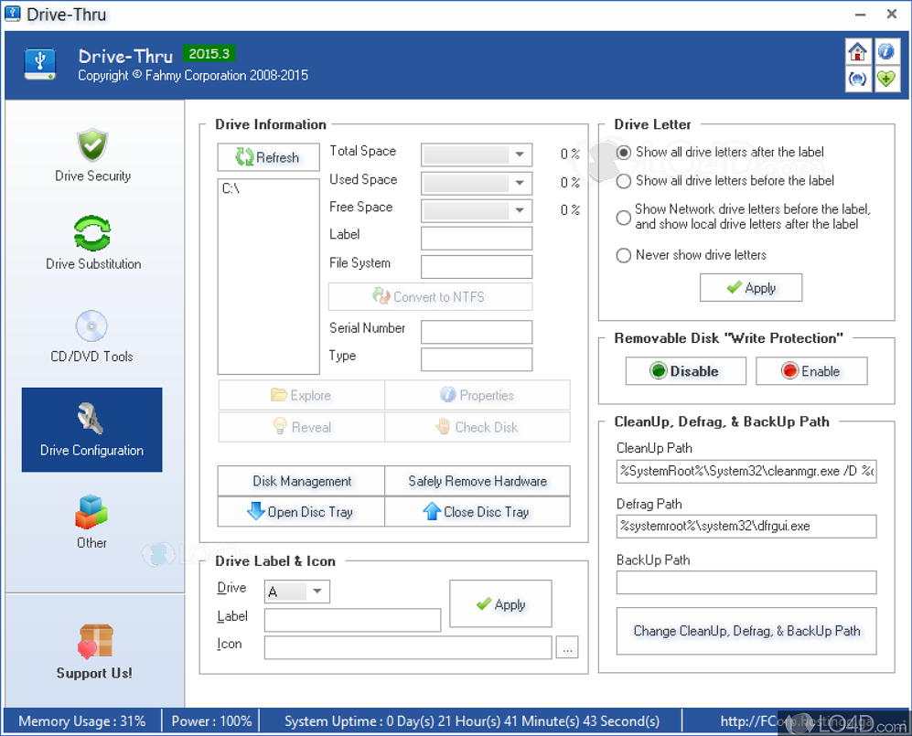
Task: Click the green heart donate icon
Action: pos(885,79)
